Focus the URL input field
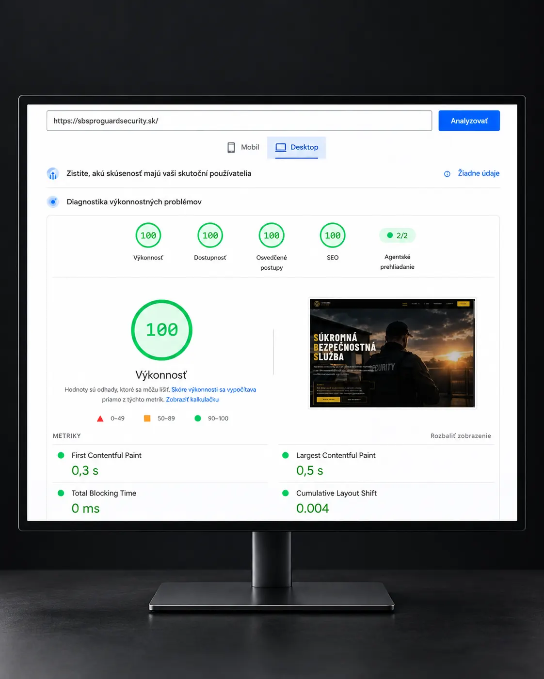Viewport: 544px width, 679px height. click(239, 121)
